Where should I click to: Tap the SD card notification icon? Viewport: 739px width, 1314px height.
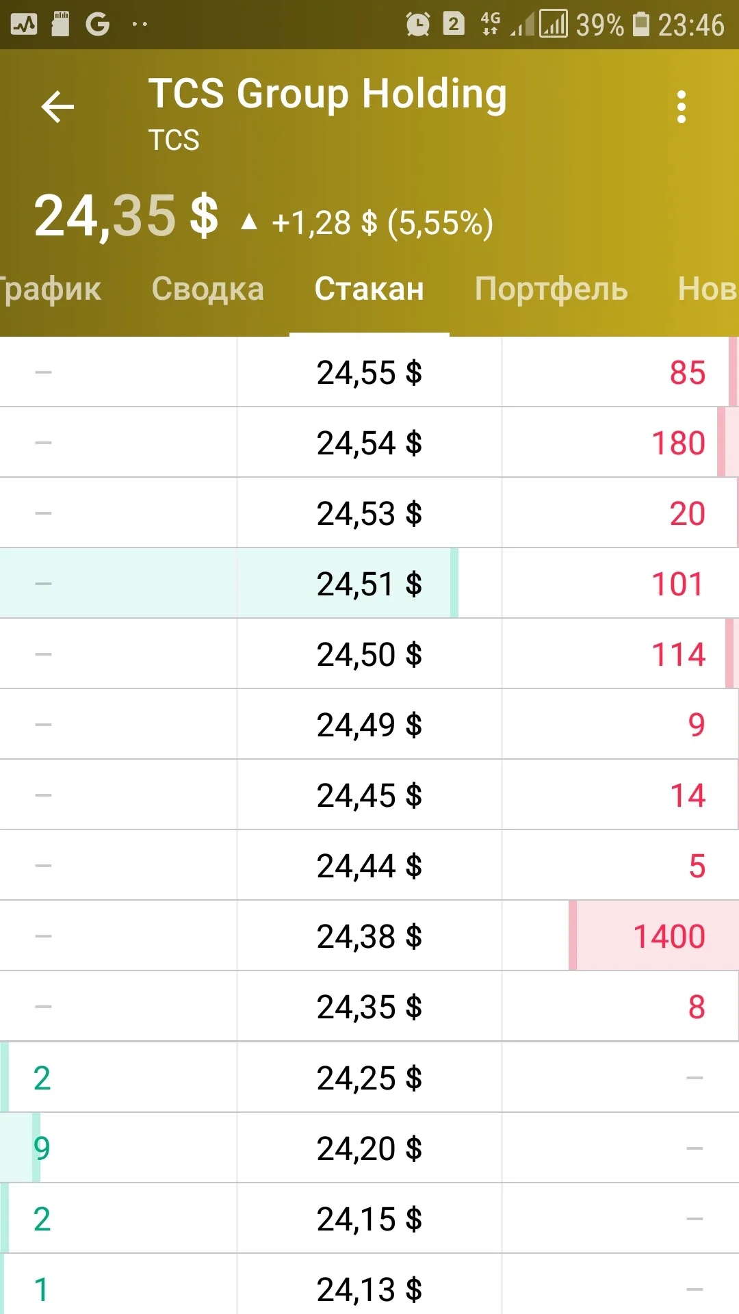click(x=61, y=25)
